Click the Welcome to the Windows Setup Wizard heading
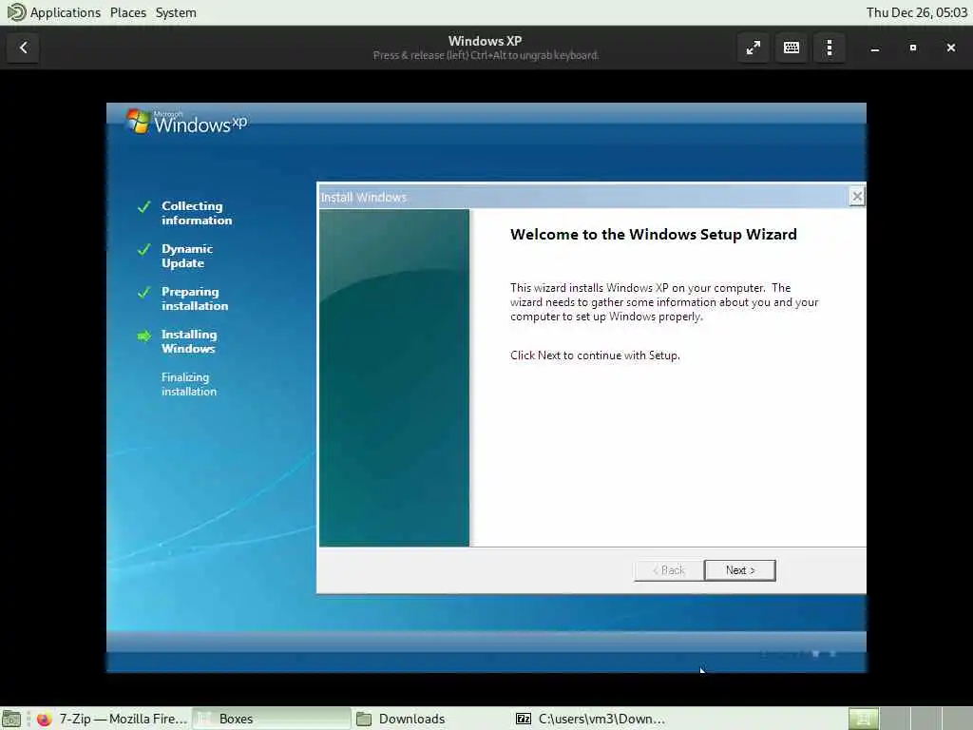Image resolution: width=973 pixels, height=730 pixels. [654, 235]
